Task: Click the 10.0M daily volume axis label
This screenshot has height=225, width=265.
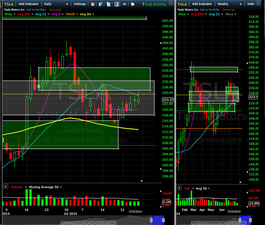Action: click(x=167, y=193)
